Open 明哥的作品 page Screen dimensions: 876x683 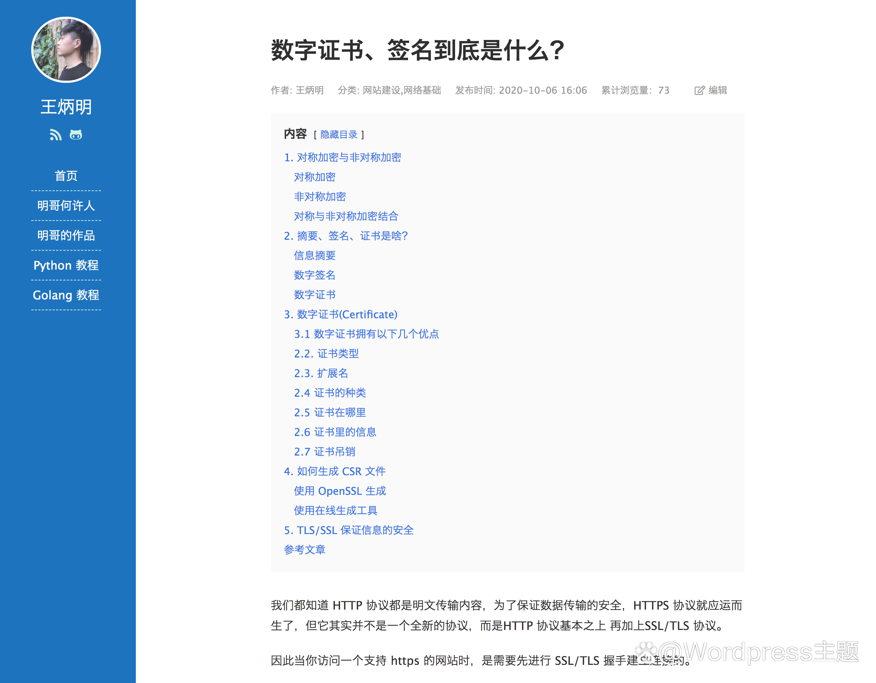66,235
